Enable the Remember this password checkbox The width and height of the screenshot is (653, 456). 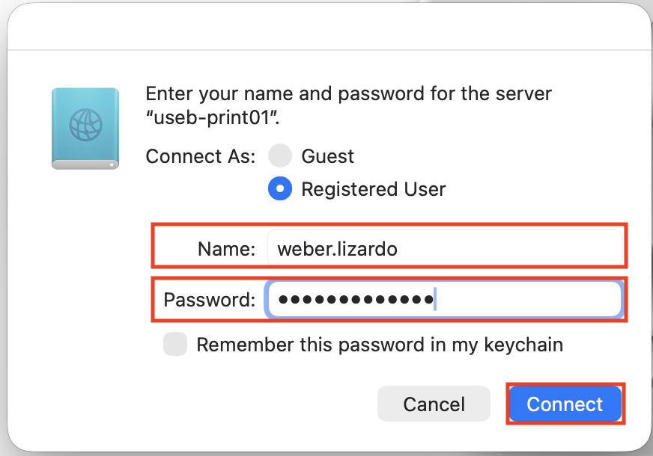175,345
